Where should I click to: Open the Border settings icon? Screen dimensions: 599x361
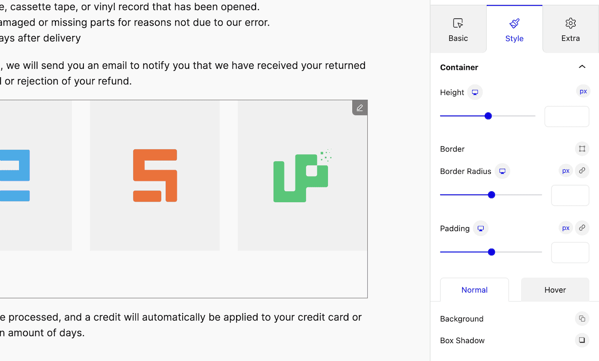(582, 149)
